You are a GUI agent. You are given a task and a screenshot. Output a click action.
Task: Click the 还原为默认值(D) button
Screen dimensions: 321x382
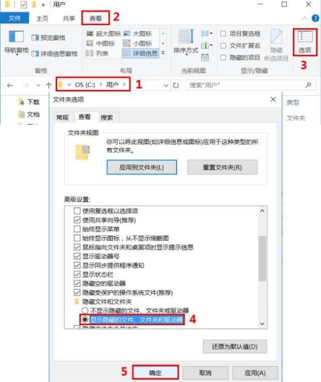pos(235,347)
